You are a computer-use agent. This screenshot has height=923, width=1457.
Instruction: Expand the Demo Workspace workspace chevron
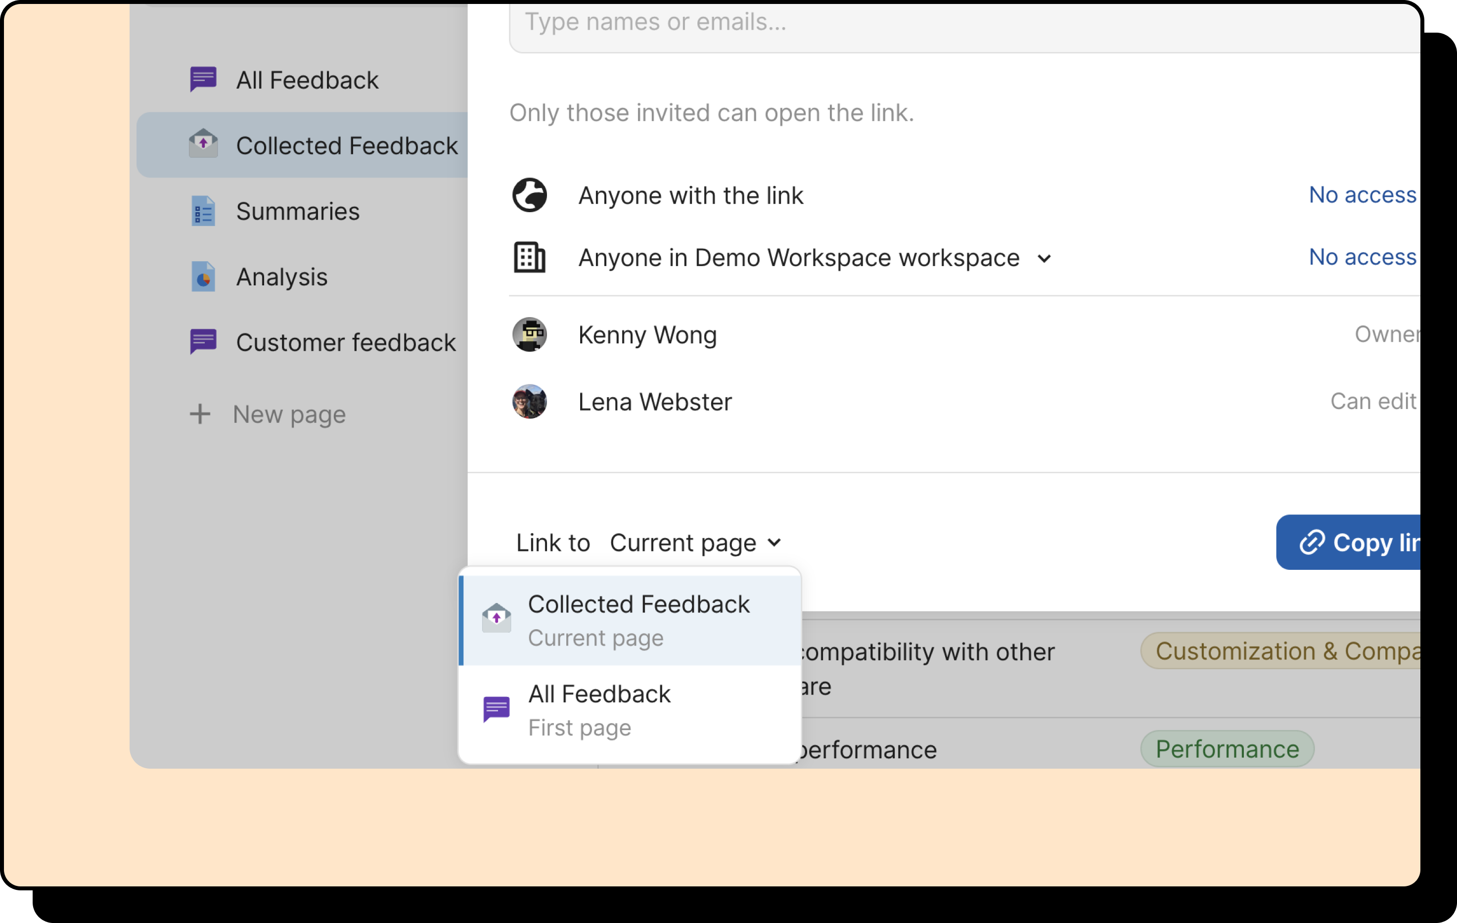1044,258
